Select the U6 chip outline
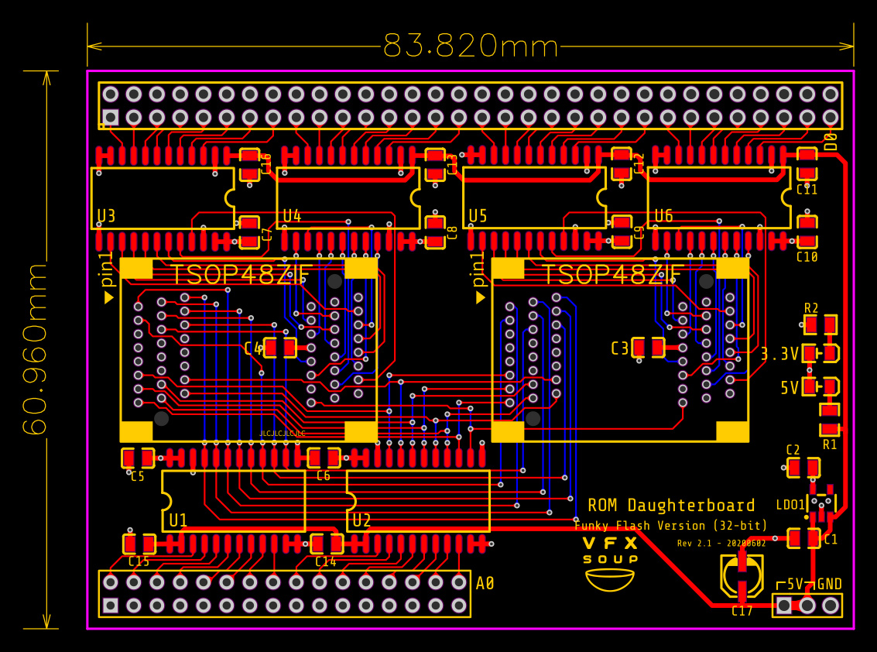 tap(718, 198)
